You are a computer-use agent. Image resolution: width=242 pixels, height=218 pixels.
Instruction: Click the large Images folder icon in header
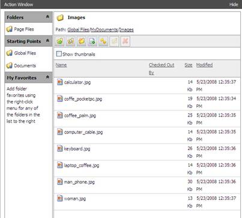(60, 17)
